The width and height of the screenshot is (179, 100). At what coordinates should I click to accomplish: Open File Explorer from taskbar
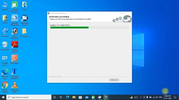click(x=74, y=97)
